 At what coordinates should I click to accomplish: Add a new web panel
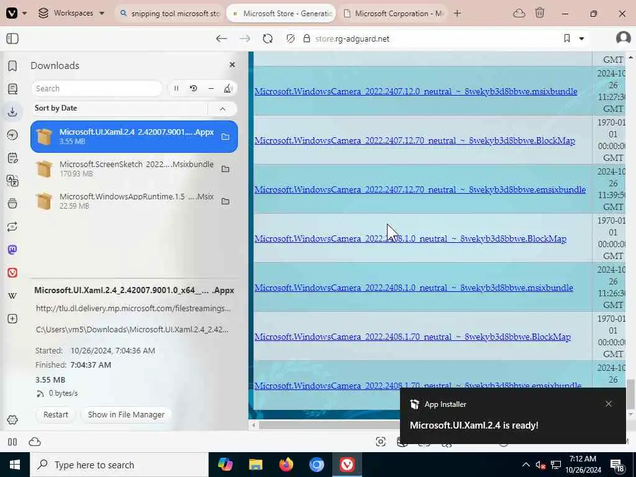(12, 319)
